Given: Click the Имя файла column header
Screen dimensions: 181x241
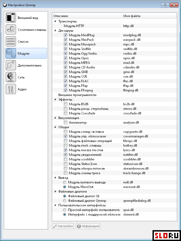Looking at the screenshot, I should point(150,16).
